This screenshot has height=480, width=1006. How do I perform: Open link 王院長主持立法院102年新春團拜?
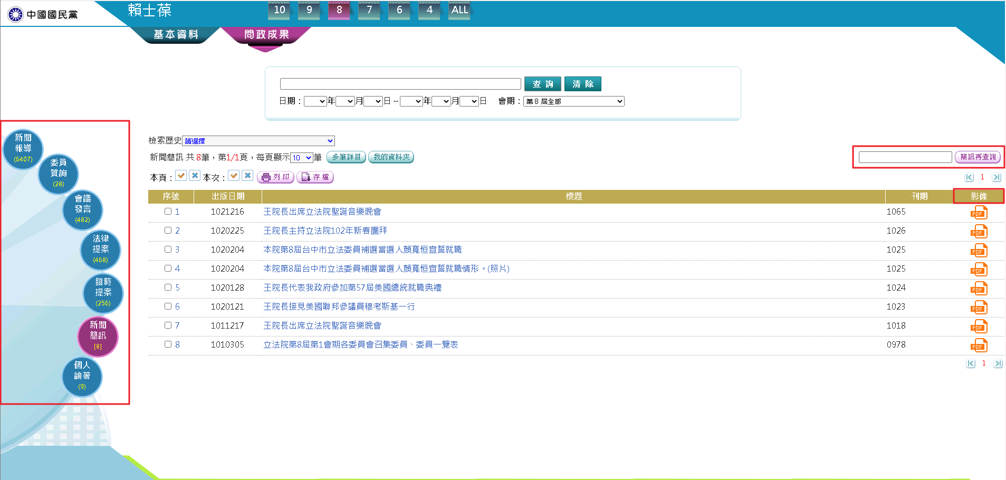[325, 231]
